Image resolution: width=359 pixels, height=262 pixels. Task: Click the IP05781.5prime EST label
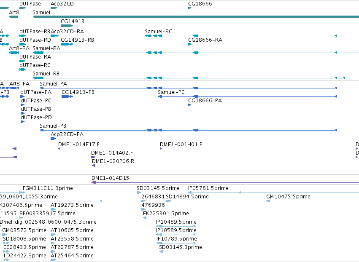[x=208, y=188]
